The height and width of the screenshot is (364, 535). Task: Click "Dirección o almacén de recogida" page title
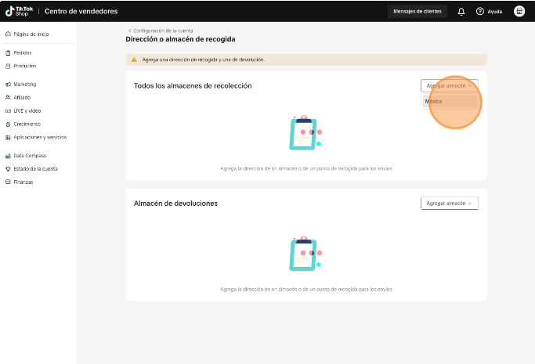tap(180, 39)
